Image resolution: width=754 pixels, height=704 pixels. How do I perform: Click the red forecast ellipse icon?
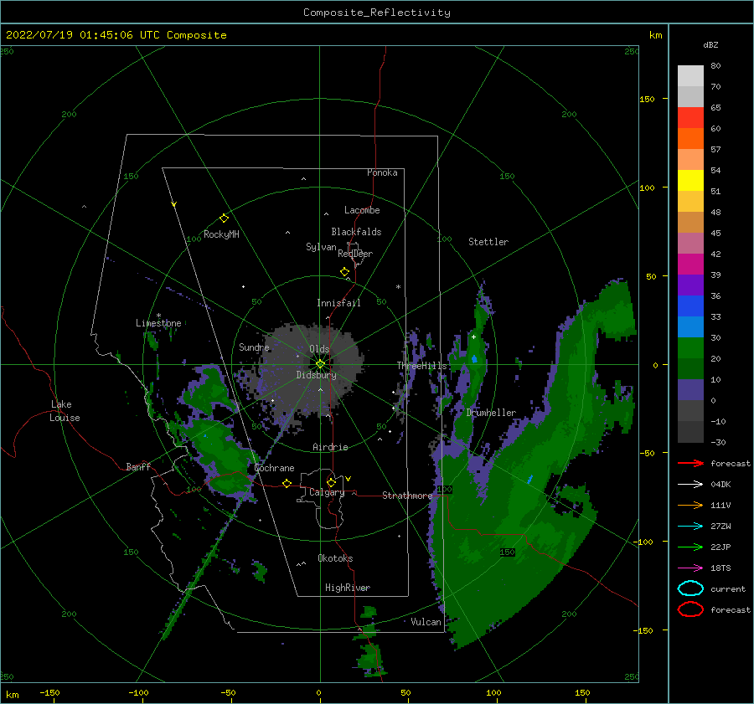coord(690,609)
